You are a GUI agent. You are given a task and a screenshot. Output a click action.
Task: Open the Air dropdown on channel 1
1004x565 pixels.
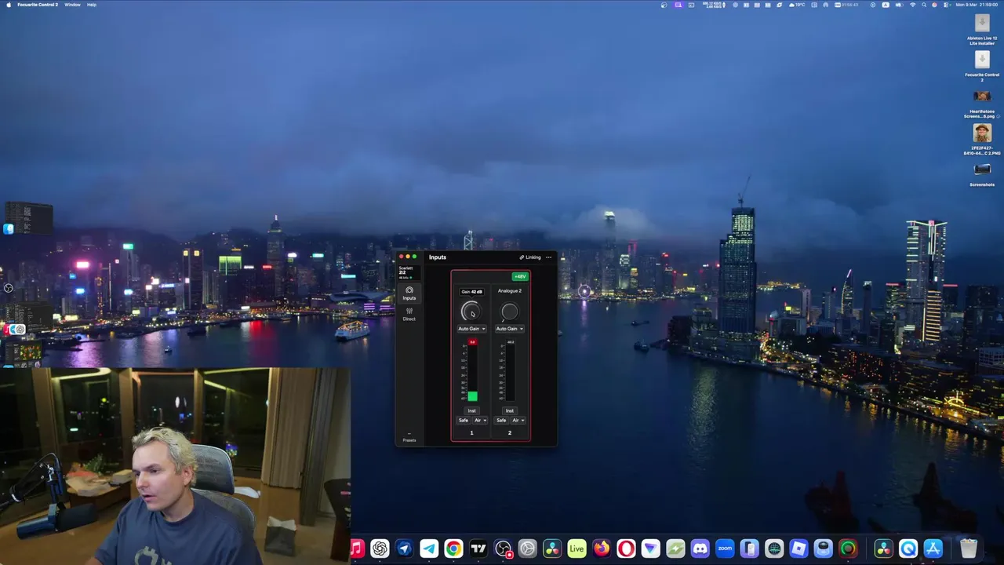[479, 421]
